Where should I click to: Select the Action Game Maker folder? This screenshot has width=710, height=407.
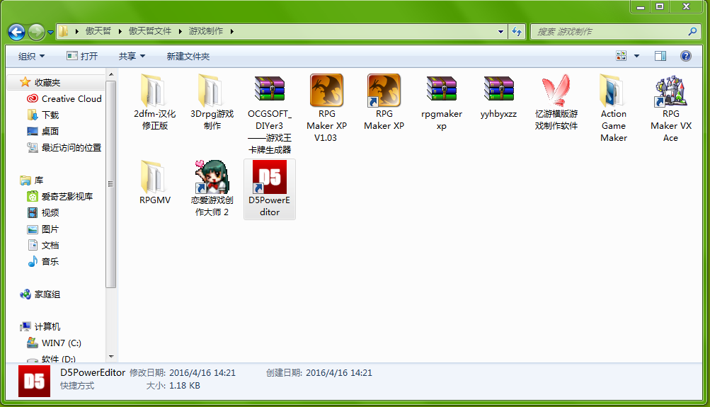[614, 90]
